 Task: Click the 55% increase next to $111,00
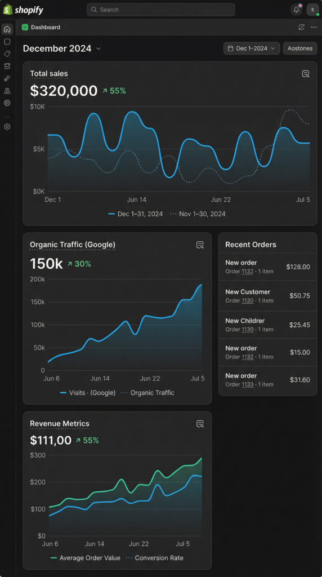pos(87,441)
